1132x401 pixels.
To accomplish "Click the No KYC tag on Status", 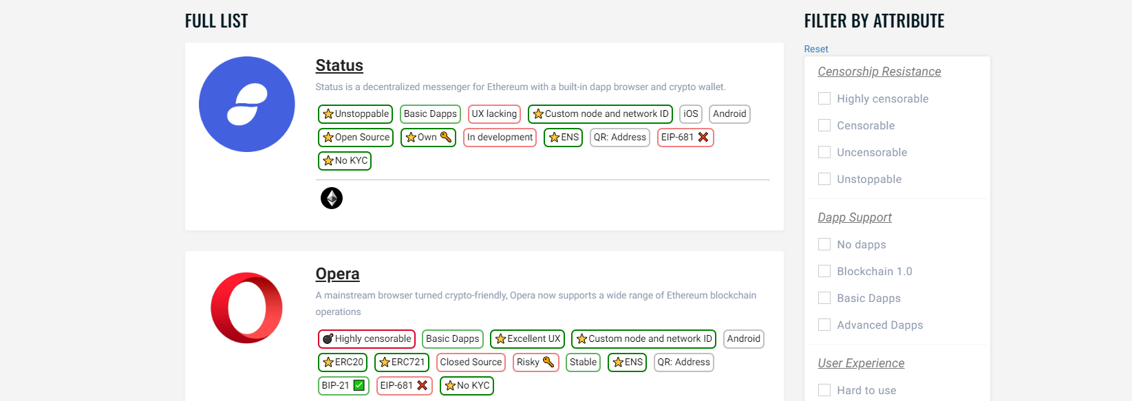I will point(345,160).
